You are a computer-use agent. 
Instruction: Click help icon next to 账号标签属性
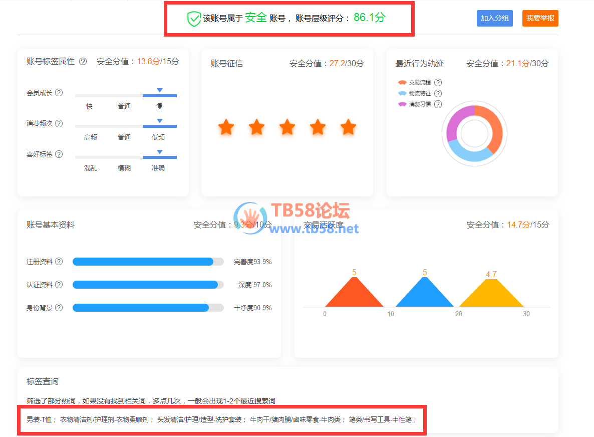(x=83, y=62)
